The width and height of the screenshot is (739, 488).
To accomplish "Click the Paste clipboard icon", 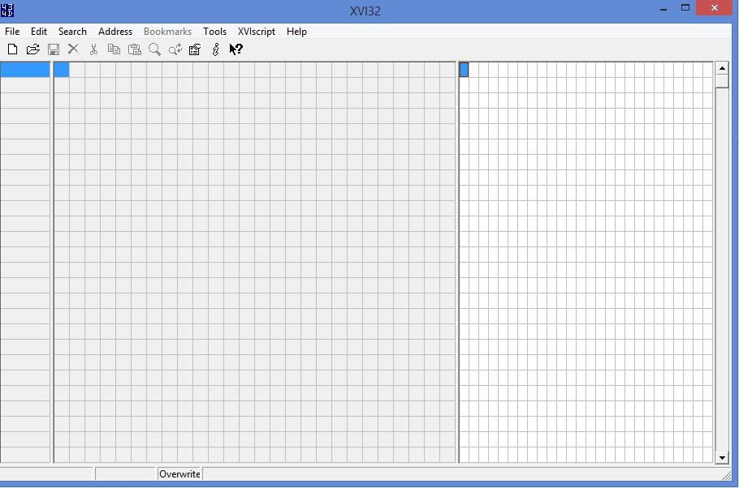I will pos(135,49).
